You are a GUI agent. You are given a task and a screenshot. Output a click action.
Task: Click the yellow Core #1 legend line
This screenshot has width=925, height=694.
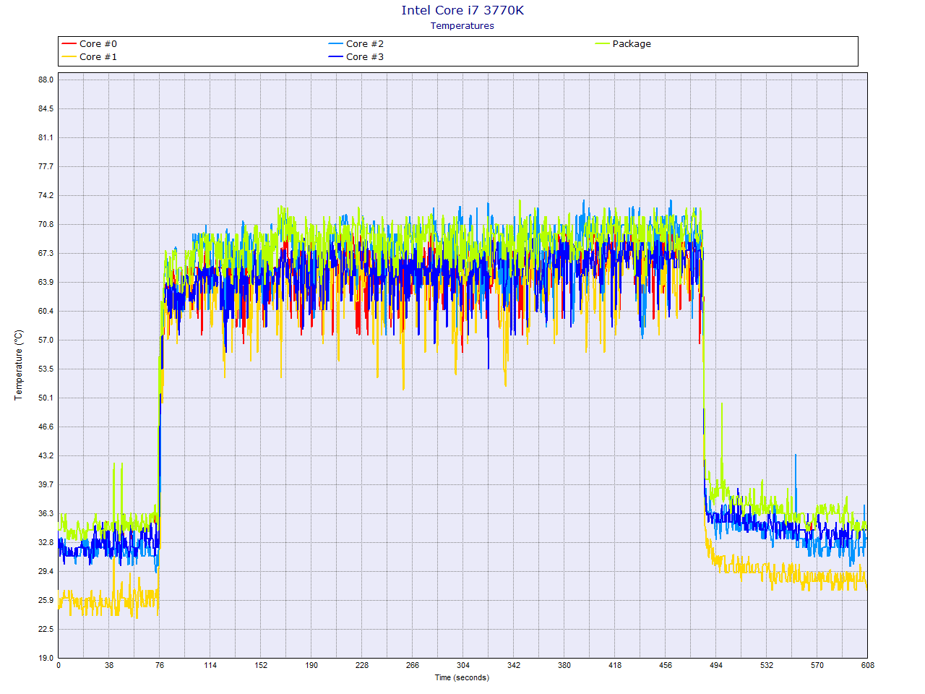point(69,57)
